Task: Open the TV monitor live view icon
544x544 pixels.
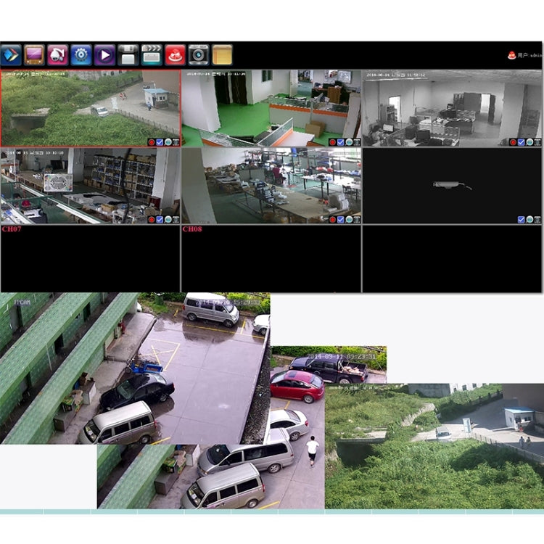Action: tap(34, 55)
